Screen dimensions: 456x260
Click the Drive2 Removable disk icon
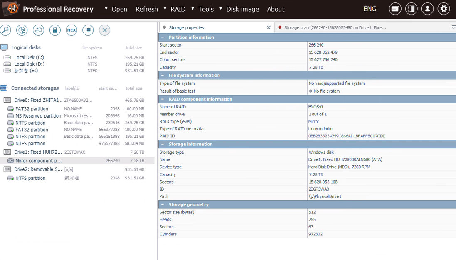(x=7, y=169)
